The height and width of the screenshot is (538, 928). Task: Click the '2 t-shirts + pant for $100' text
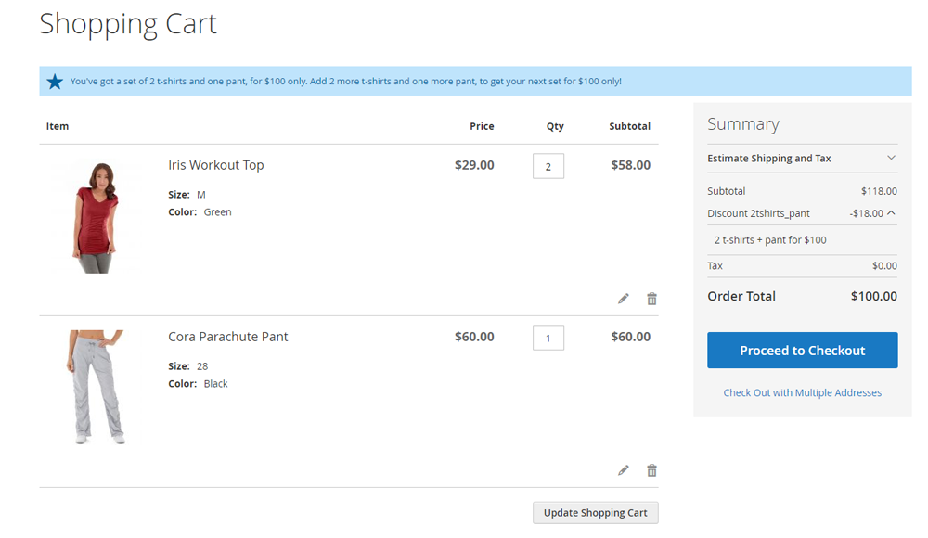(770, 239)
